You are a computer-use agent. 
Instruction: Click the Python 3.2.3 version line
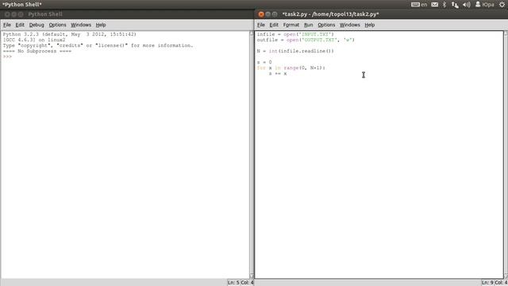click(x=70, y=34)
